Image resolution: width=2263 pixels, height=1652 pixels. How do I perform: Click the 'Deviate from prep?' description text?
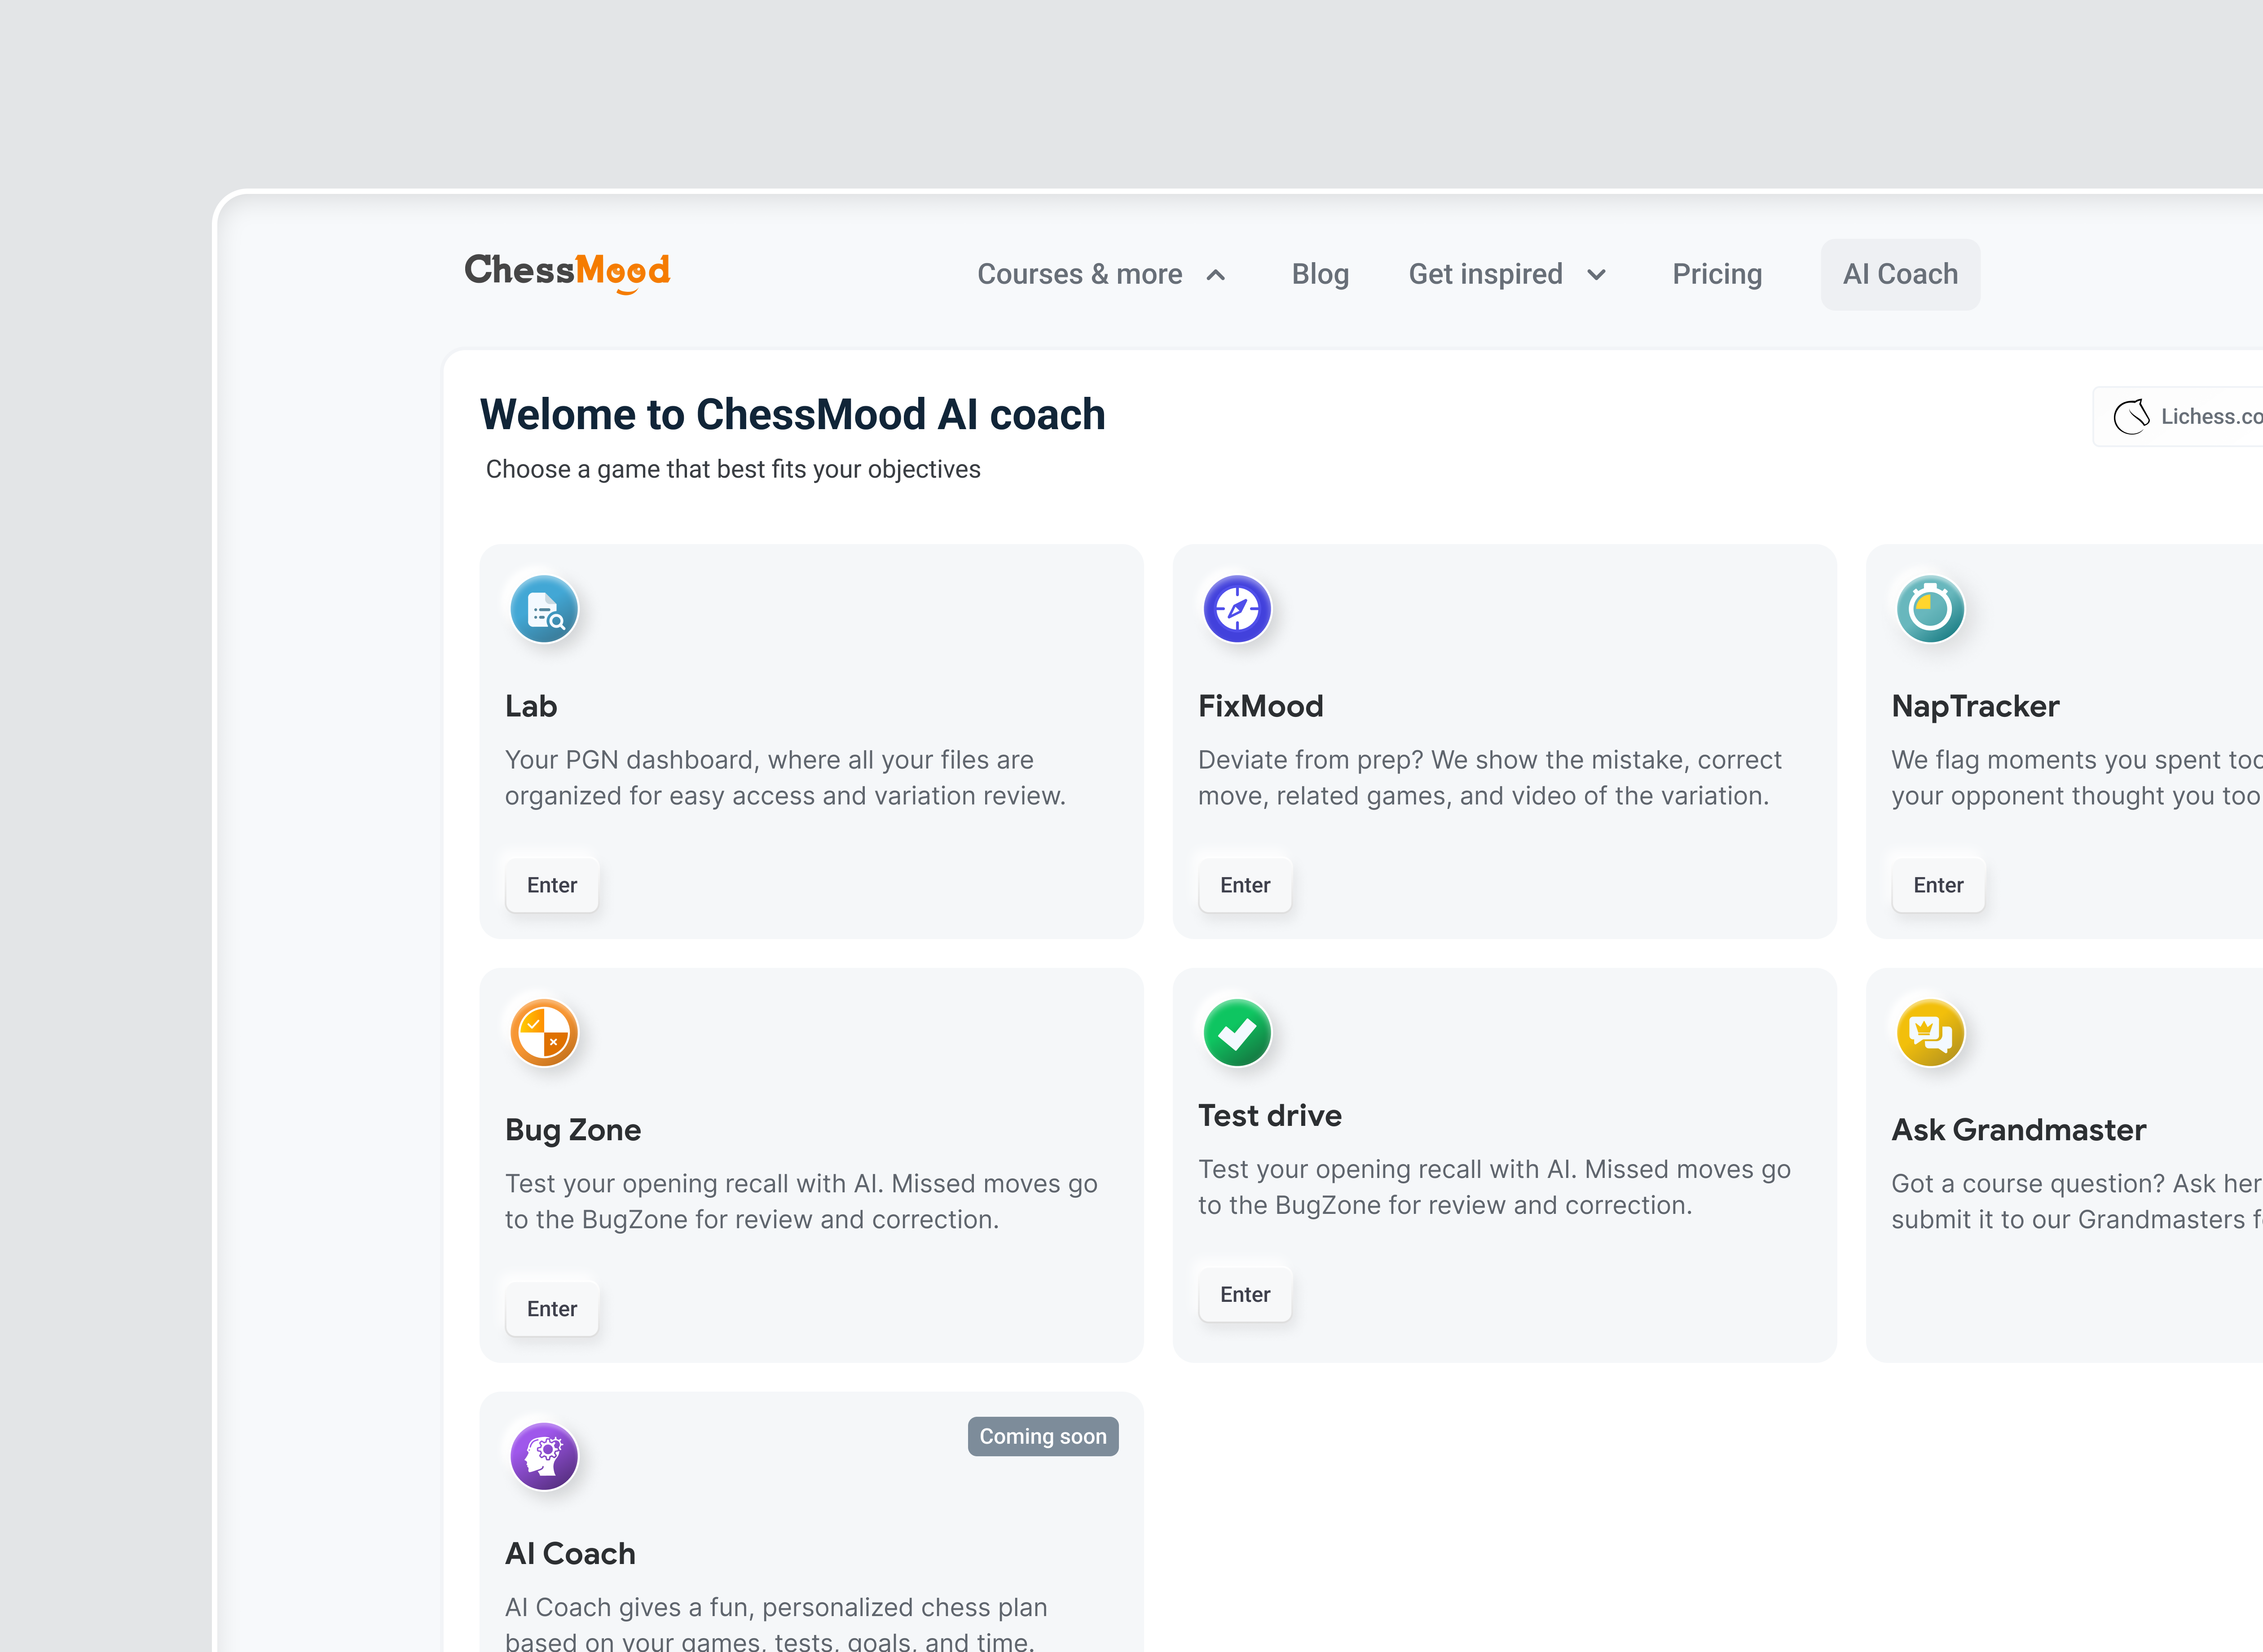click(1490, 778)
